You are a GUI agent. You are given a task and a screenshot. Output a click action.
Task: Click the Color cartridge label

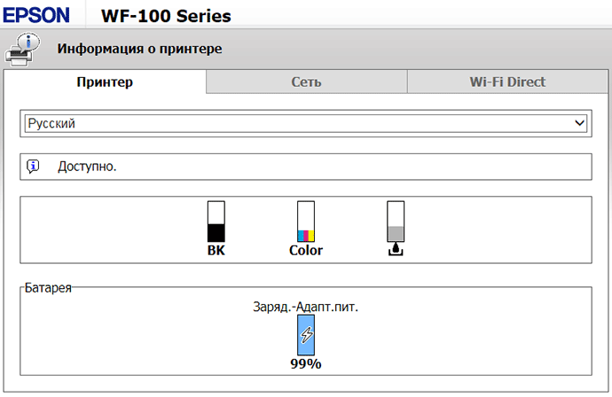306,251
